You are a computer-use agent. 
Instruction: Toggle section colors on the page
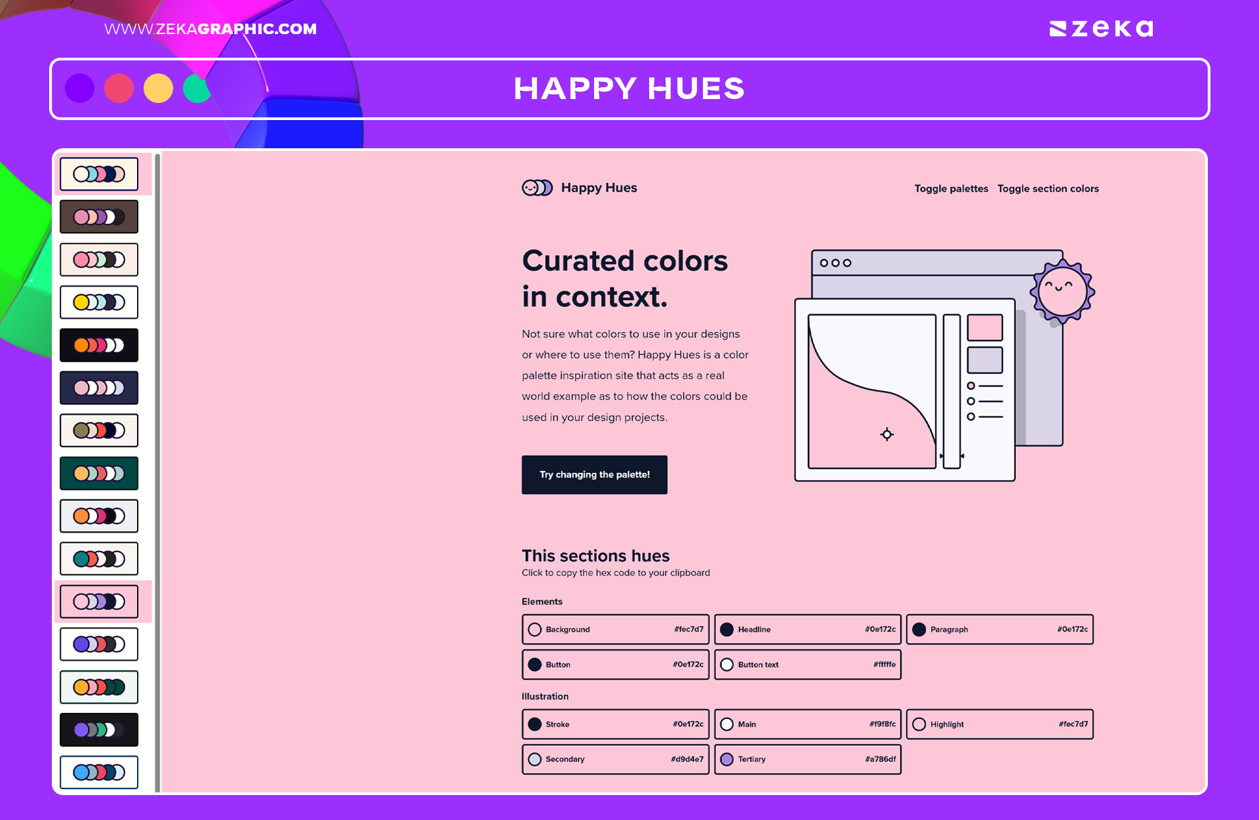pos(1048,188)
